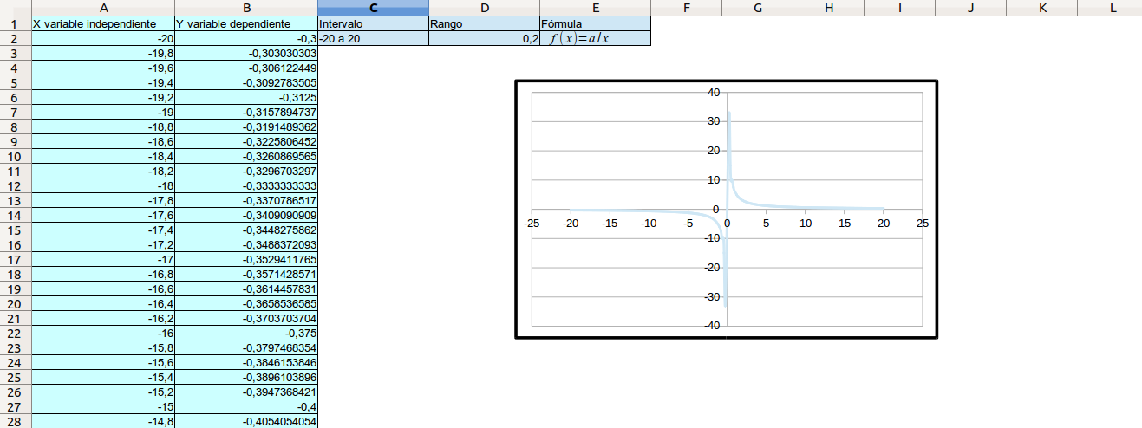This screenshot has width=1142, height=428.
Task: Click cell with value -0,375
Action: click(x=247, y=333)
